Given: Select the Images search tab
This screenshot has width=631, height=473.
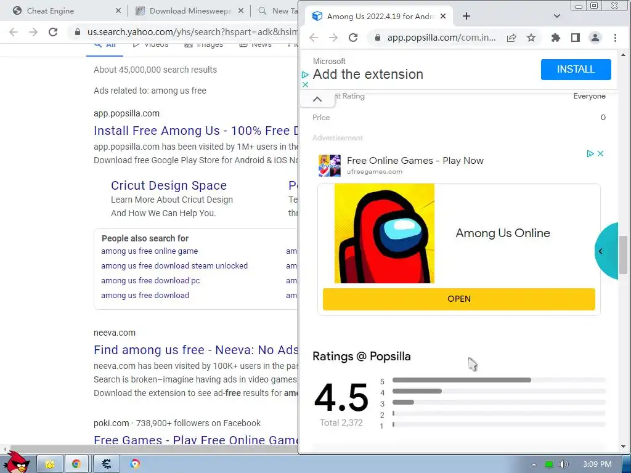Looking at the screenshot, I should coord(203,44).
